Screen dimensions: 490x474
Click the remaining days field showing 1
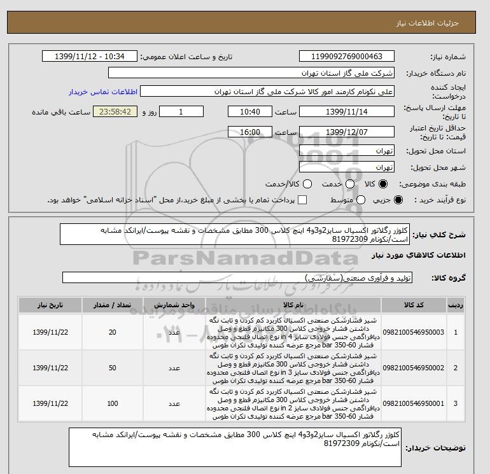click(x=181, y=111)
